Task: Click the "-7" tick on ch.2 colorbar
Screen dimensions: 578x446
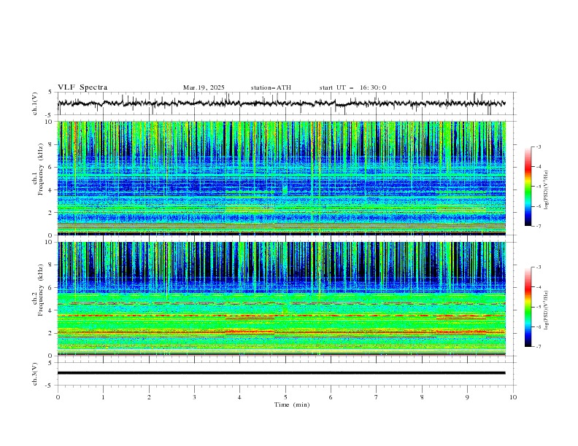Action: [x=539, y=347]
